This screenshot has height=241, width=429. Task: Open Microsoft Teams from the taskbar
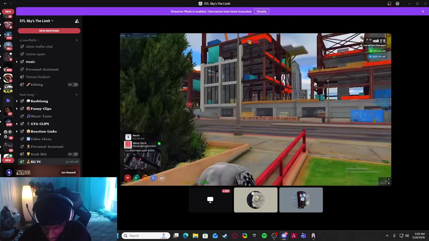click(x=303, y=236)
